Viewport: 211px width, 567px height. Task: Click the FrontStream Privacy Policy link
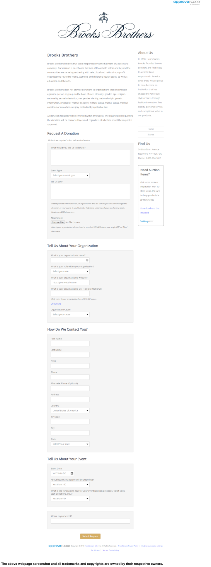pos(128,546)
